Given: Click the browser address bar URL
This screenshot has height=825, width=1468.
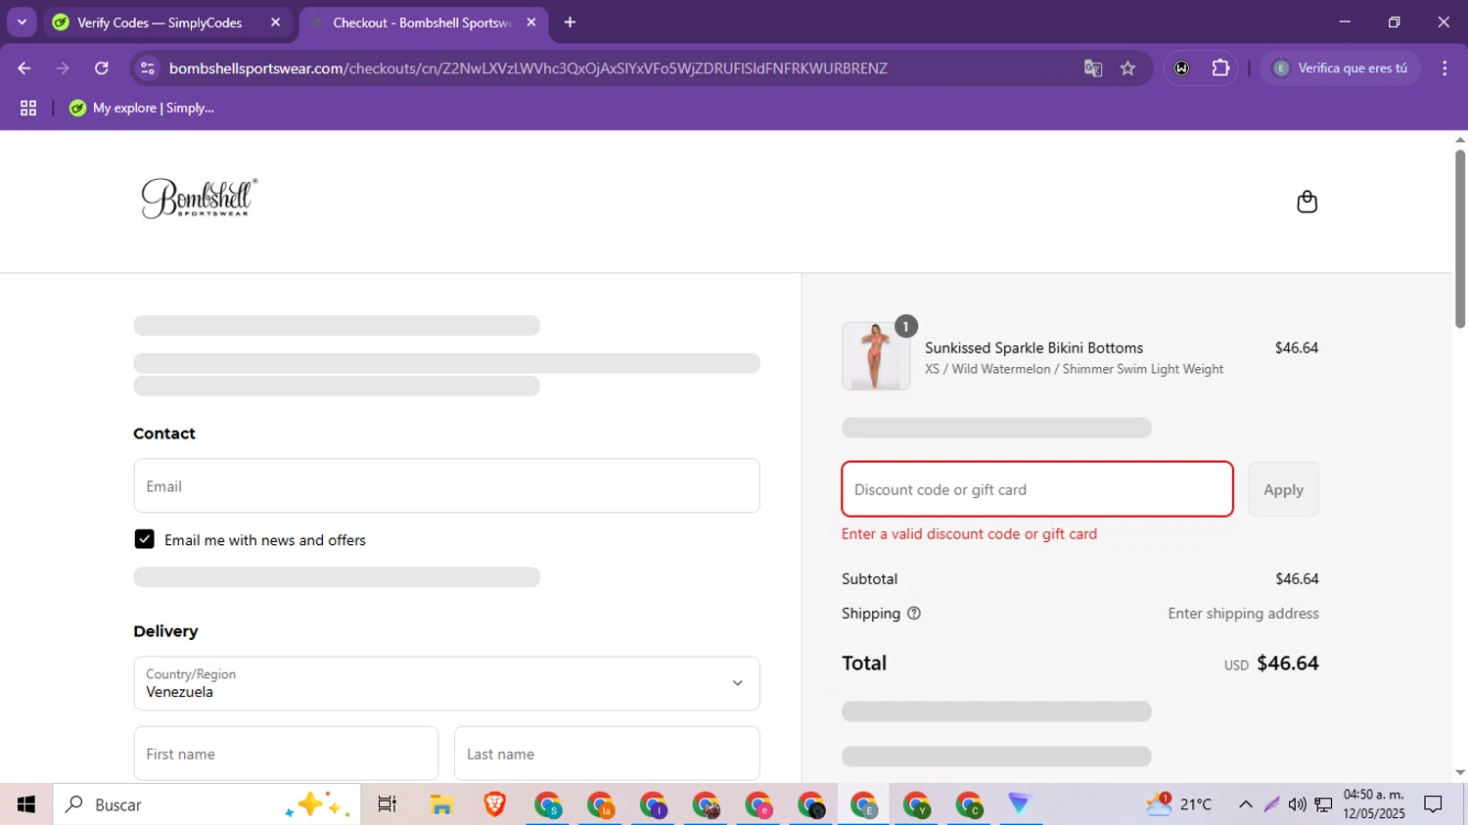Looking at the screenshot, I should coord(528,69).
